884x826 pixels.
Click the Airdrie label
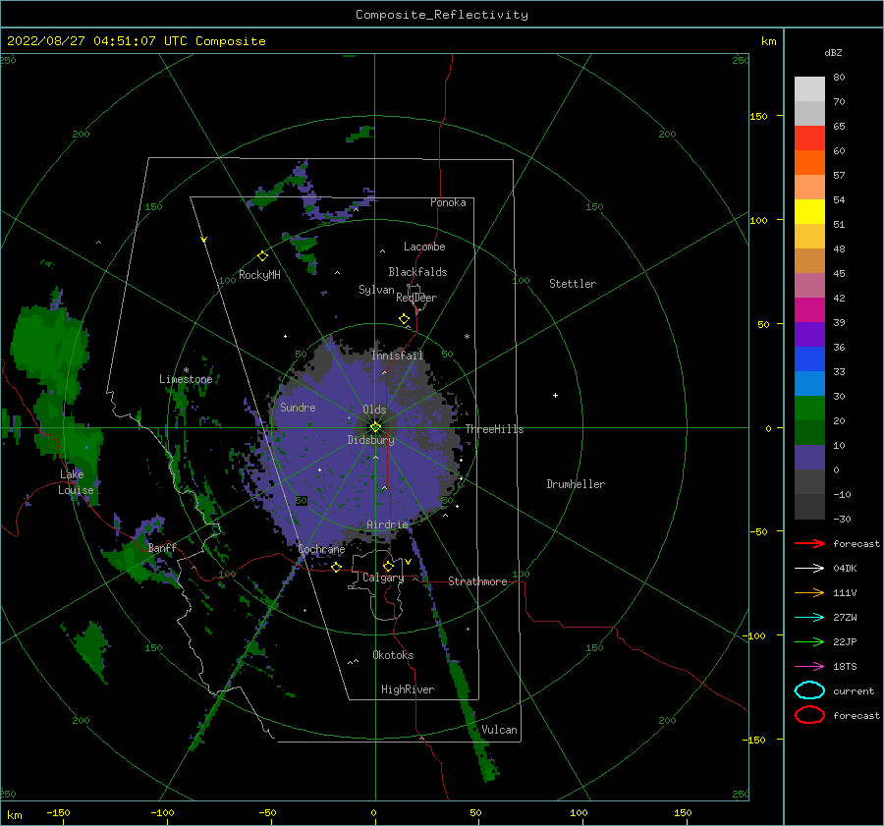pyautogui.click(x=387, y=524)
